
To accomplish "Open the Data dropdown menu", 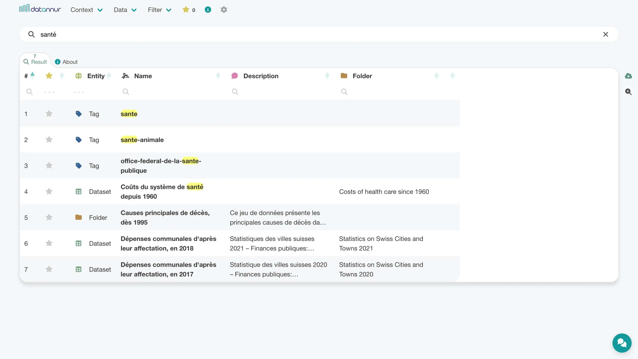I will click(x=125, y=10).
